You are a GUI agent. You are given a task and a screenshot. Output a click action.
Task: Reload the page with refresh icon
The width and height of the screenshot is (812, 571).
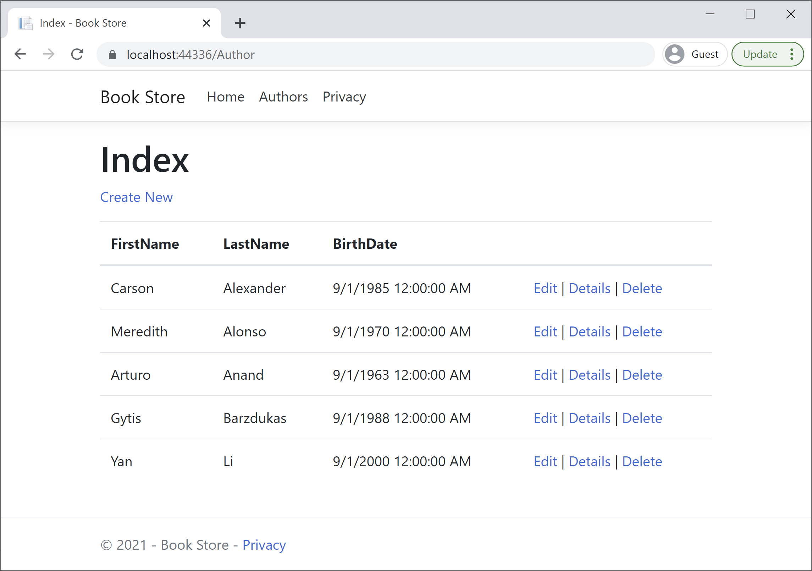point(77,54)
